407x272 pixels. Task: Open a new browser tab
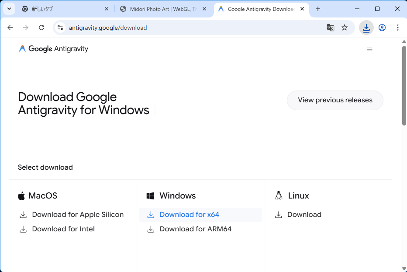click(x=318, y=9)
